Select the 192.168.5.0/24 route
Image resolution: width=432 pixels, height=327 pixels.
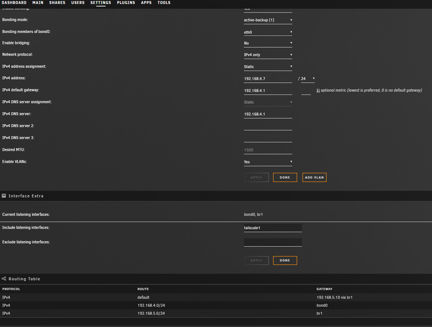click(x=151, y=313)
